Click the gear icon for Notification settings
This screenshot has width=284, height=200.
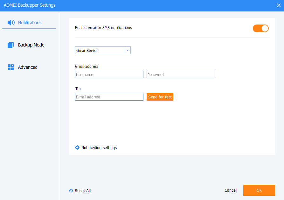pos(77,148)
